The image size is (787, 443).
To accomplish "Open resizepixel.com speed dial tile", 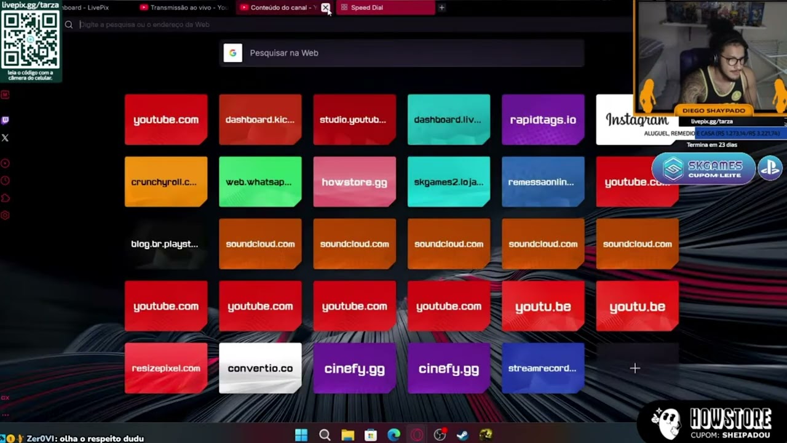I will click(166, 368).
